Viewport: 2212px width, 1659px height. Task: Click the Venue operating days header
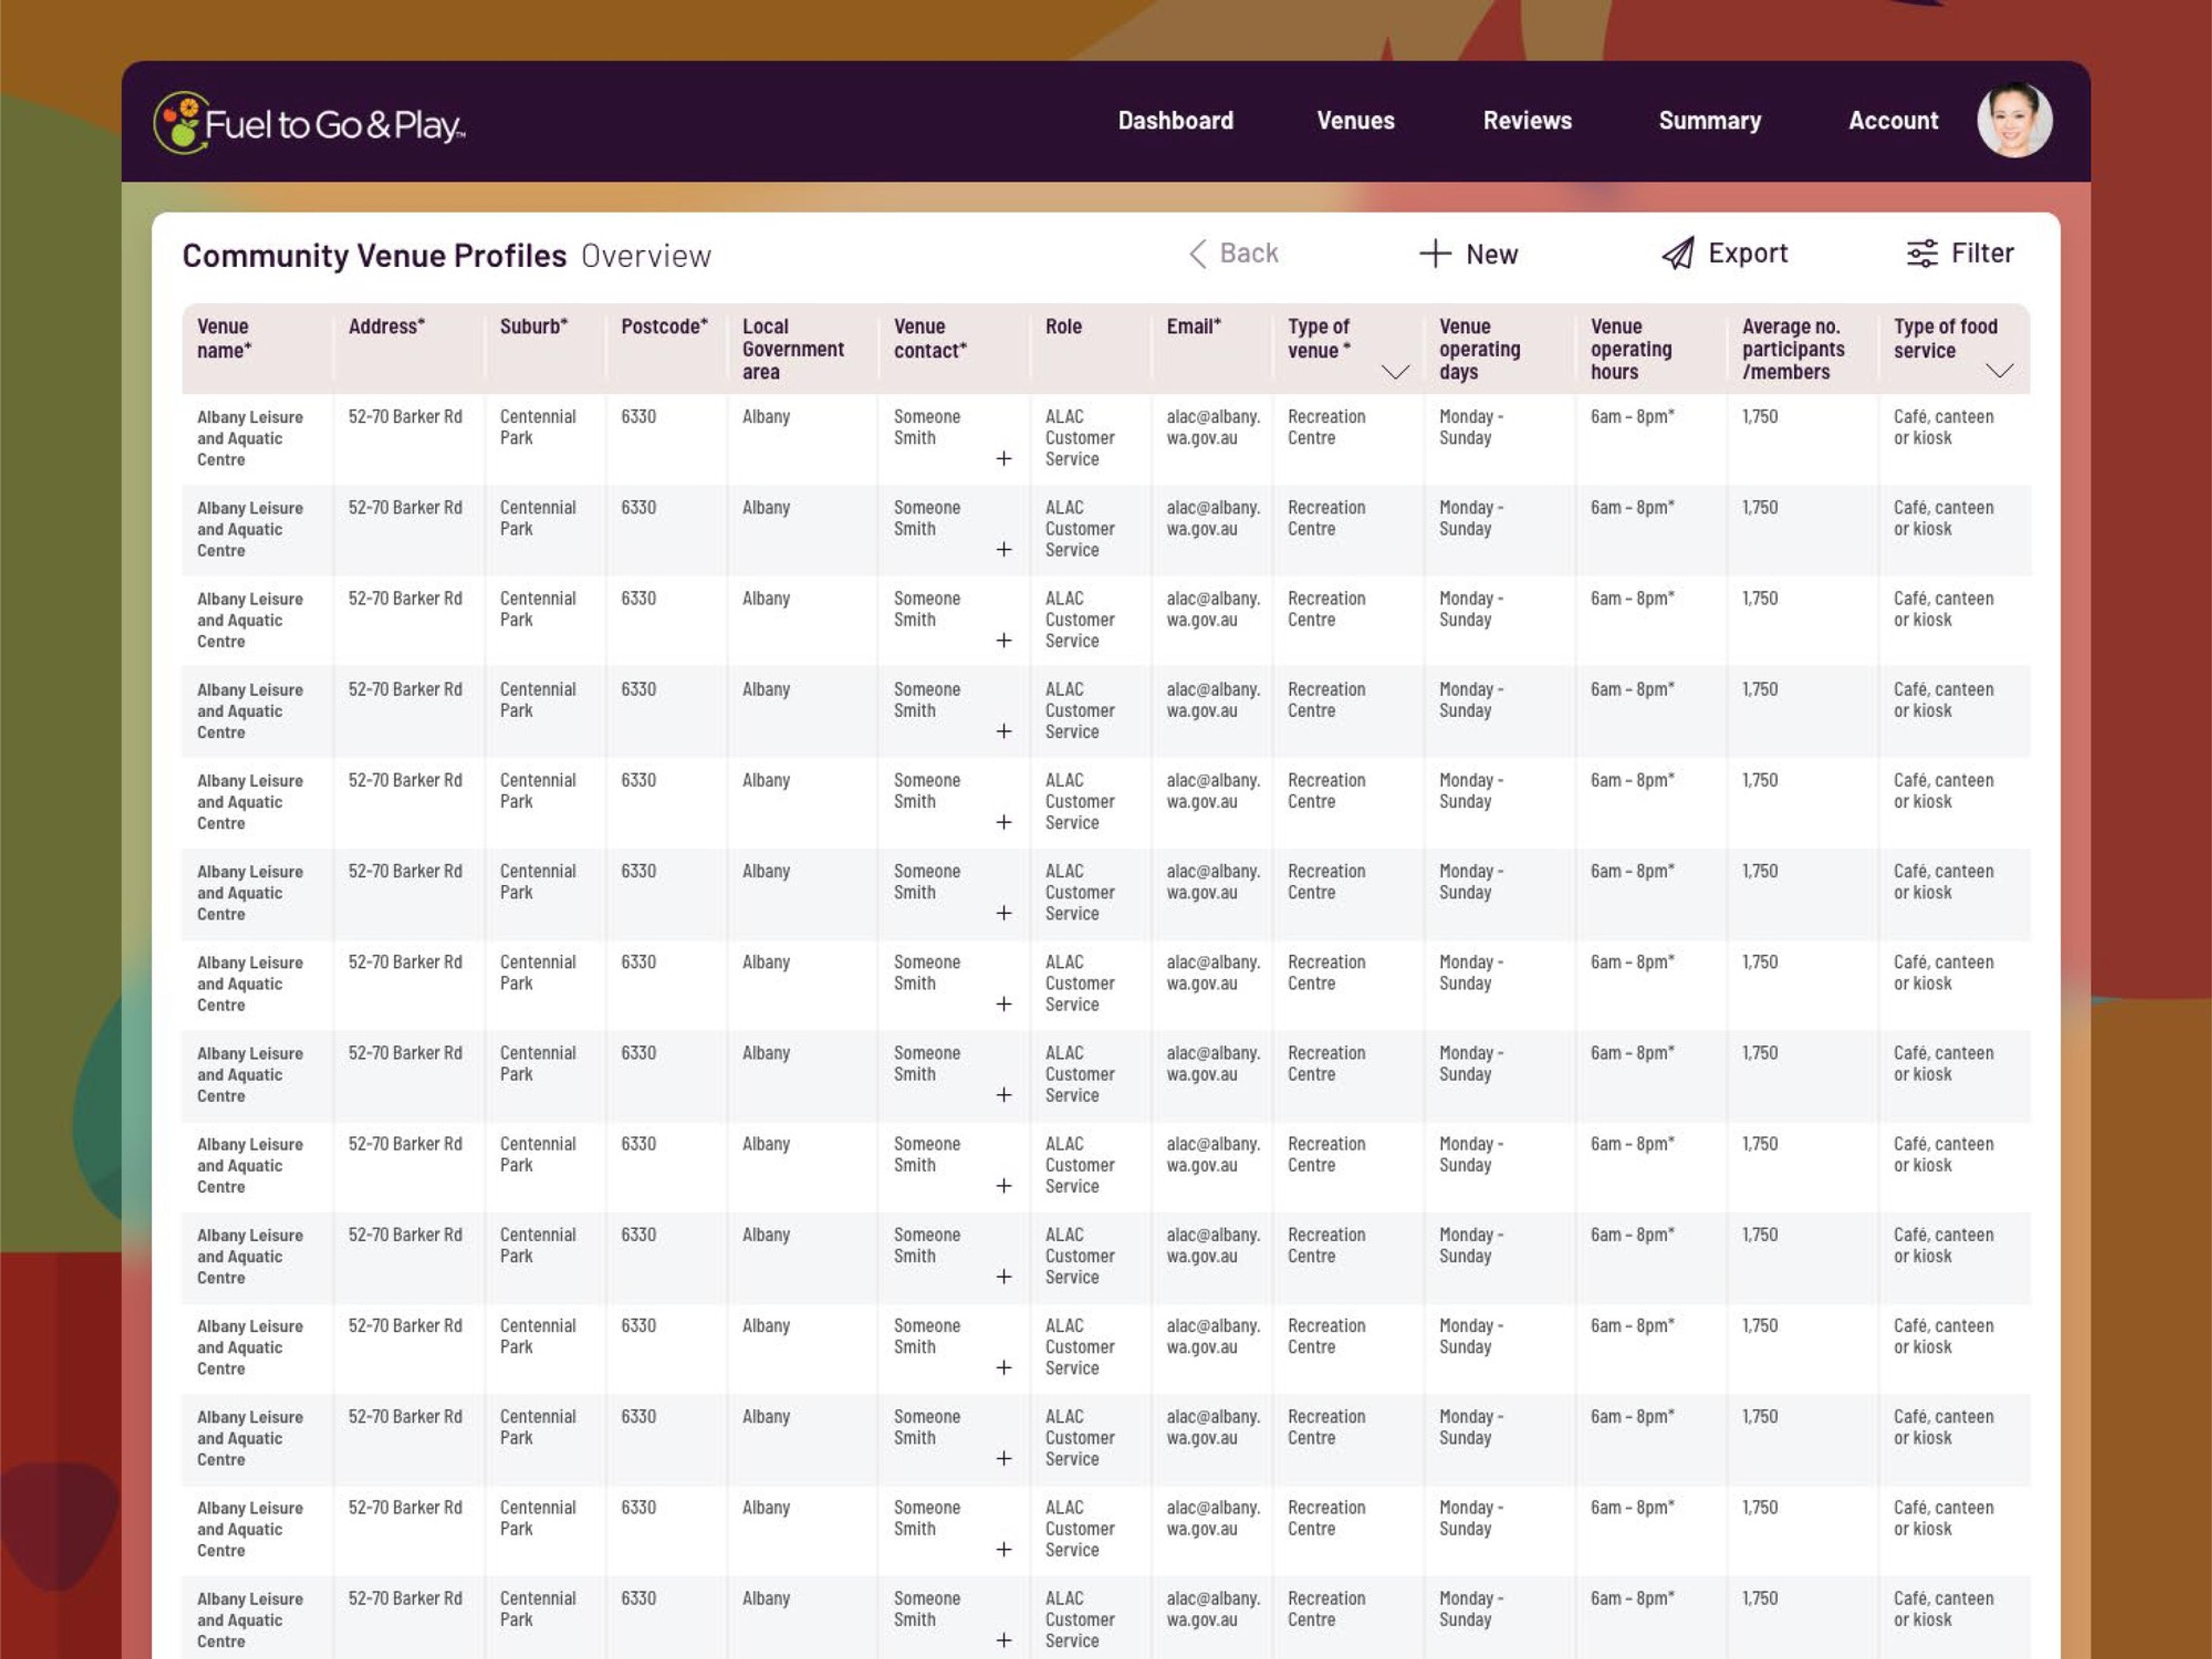(x=1480, y=349)
